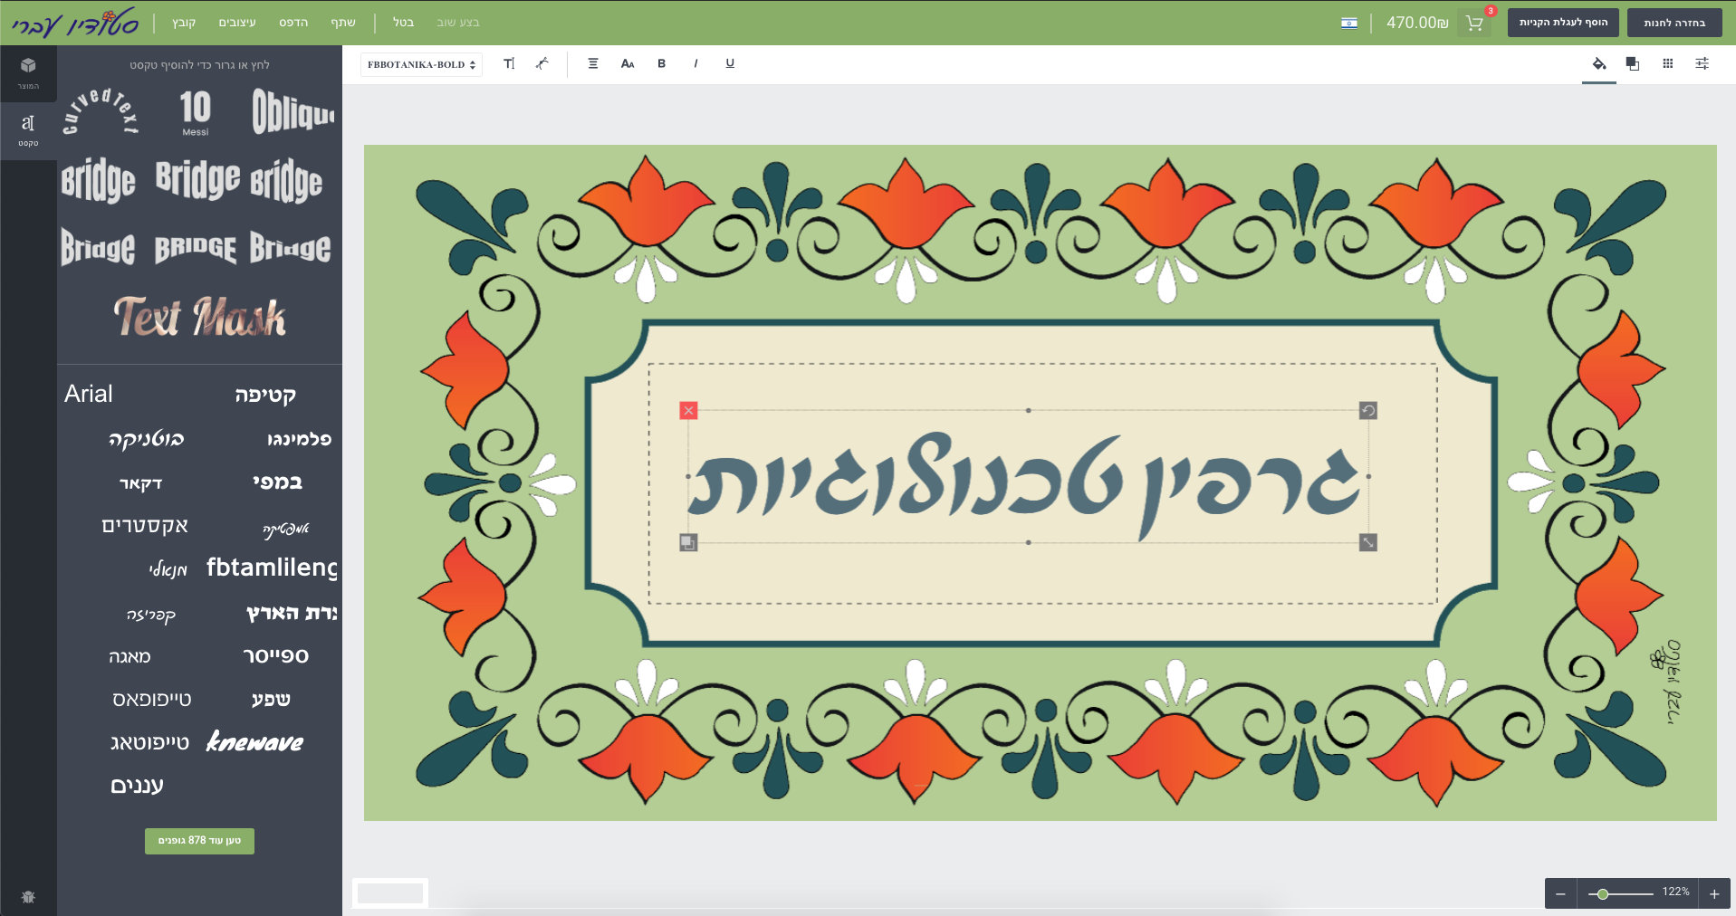Viewport: 1736px width, 916px height.
Task: Delete the selected text with red X handle
Action: pos(689,411)
